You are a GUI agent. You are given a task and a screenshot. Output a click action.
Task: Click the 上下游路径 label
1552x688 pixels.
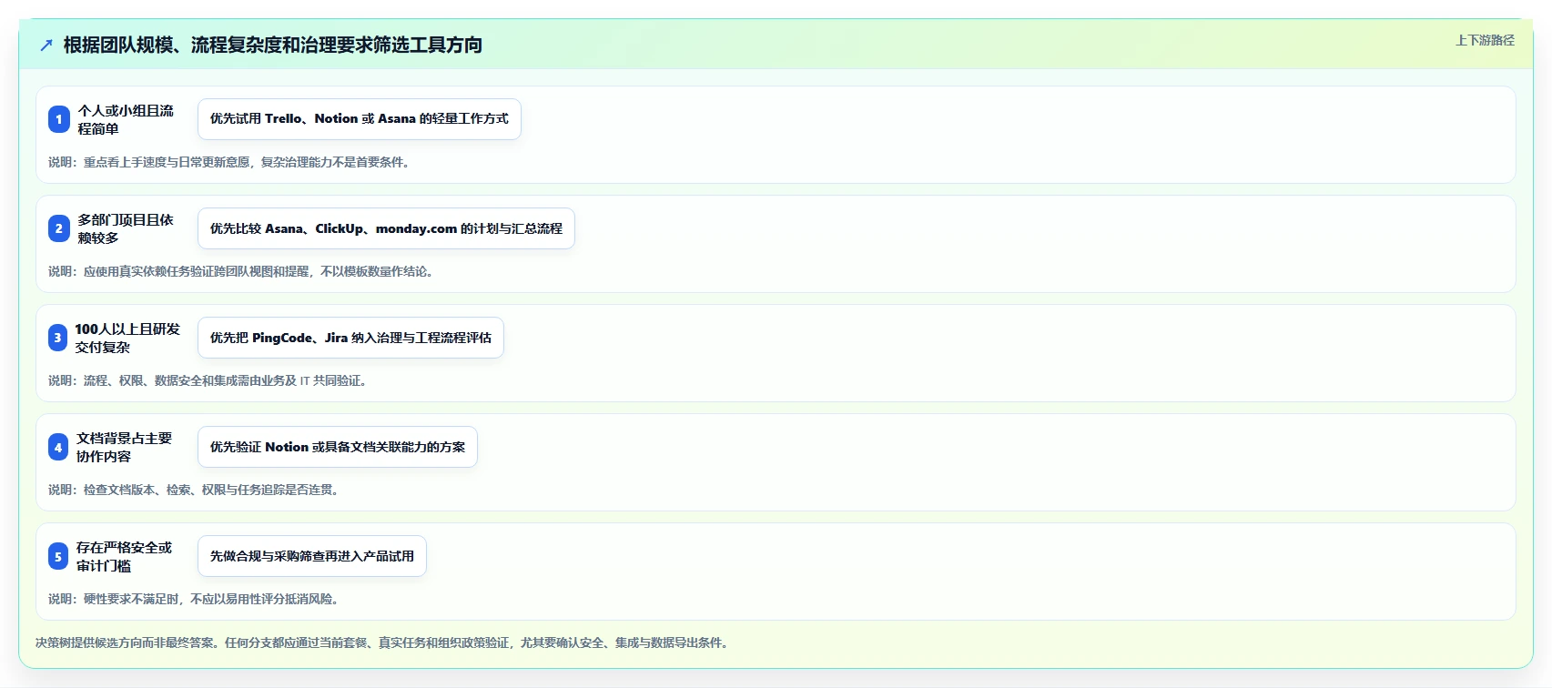pyautogui.click(x=1485, y=40)
